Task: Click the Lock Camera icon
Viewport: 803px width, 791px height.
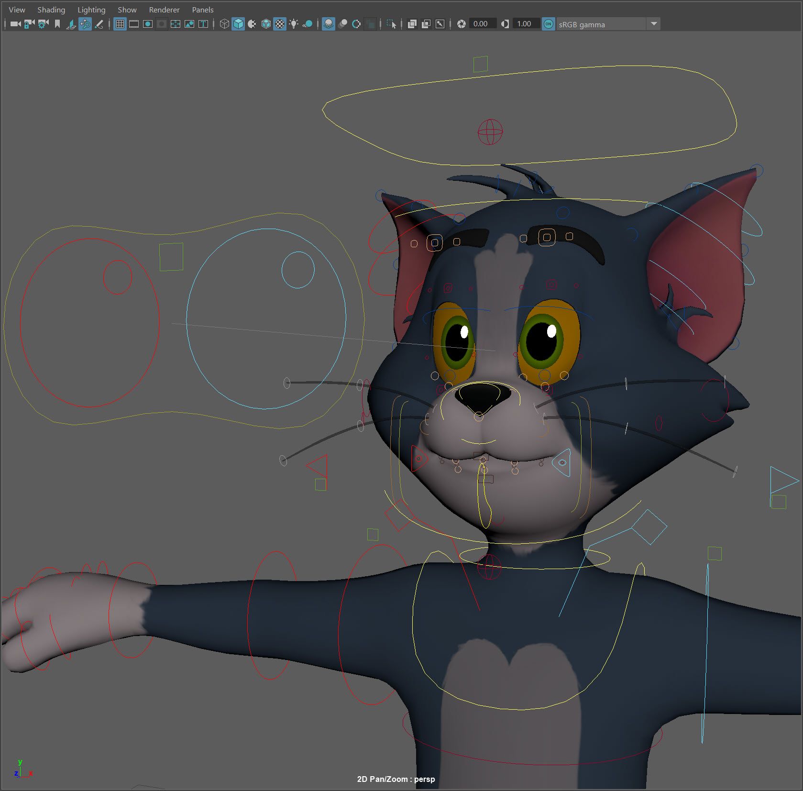Action: pos(29,24)
